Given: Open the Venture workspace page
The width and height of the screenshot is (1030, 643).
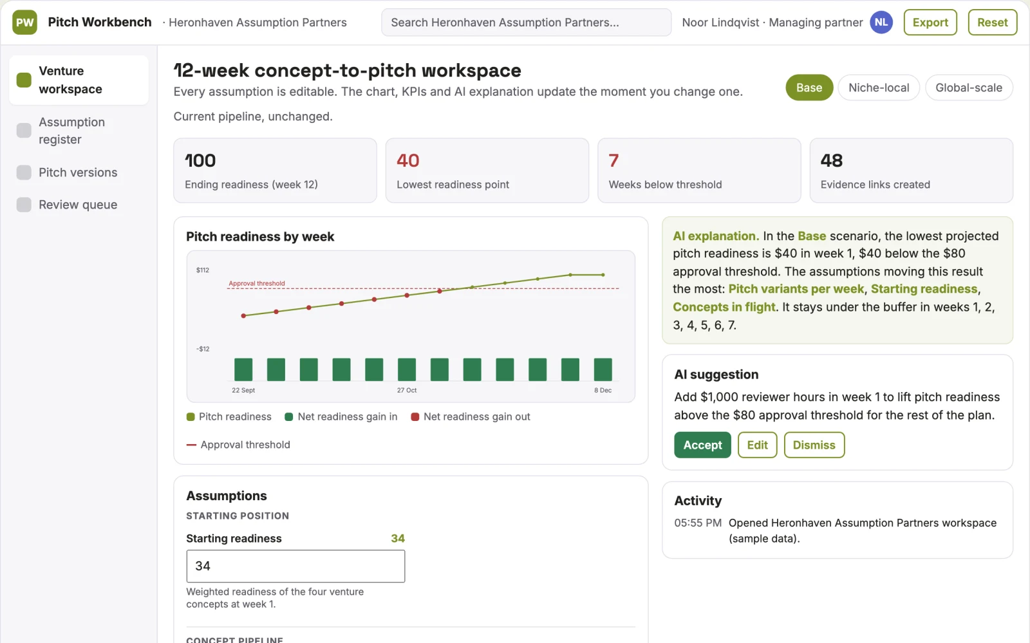Looking at the screenshot, I should (79, 80).
